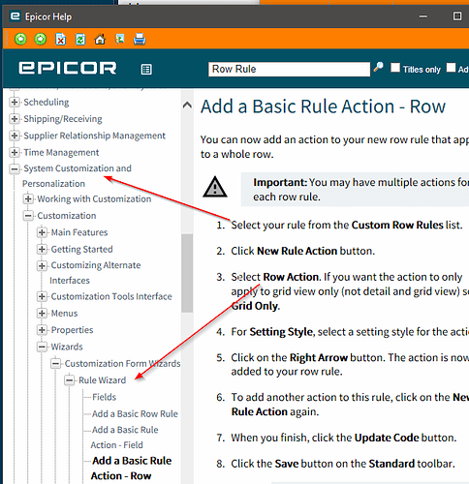Image resolution: width=469 pixels, height=484 pixels.
Task: Click the Epicor logo in the header
Action: [68, 68]
